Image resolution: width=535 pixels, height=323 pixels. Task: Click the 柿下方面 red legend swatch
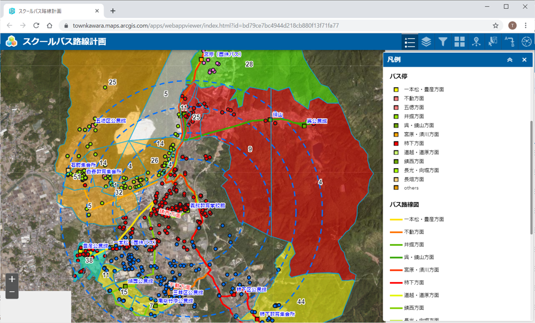point(396,143)
